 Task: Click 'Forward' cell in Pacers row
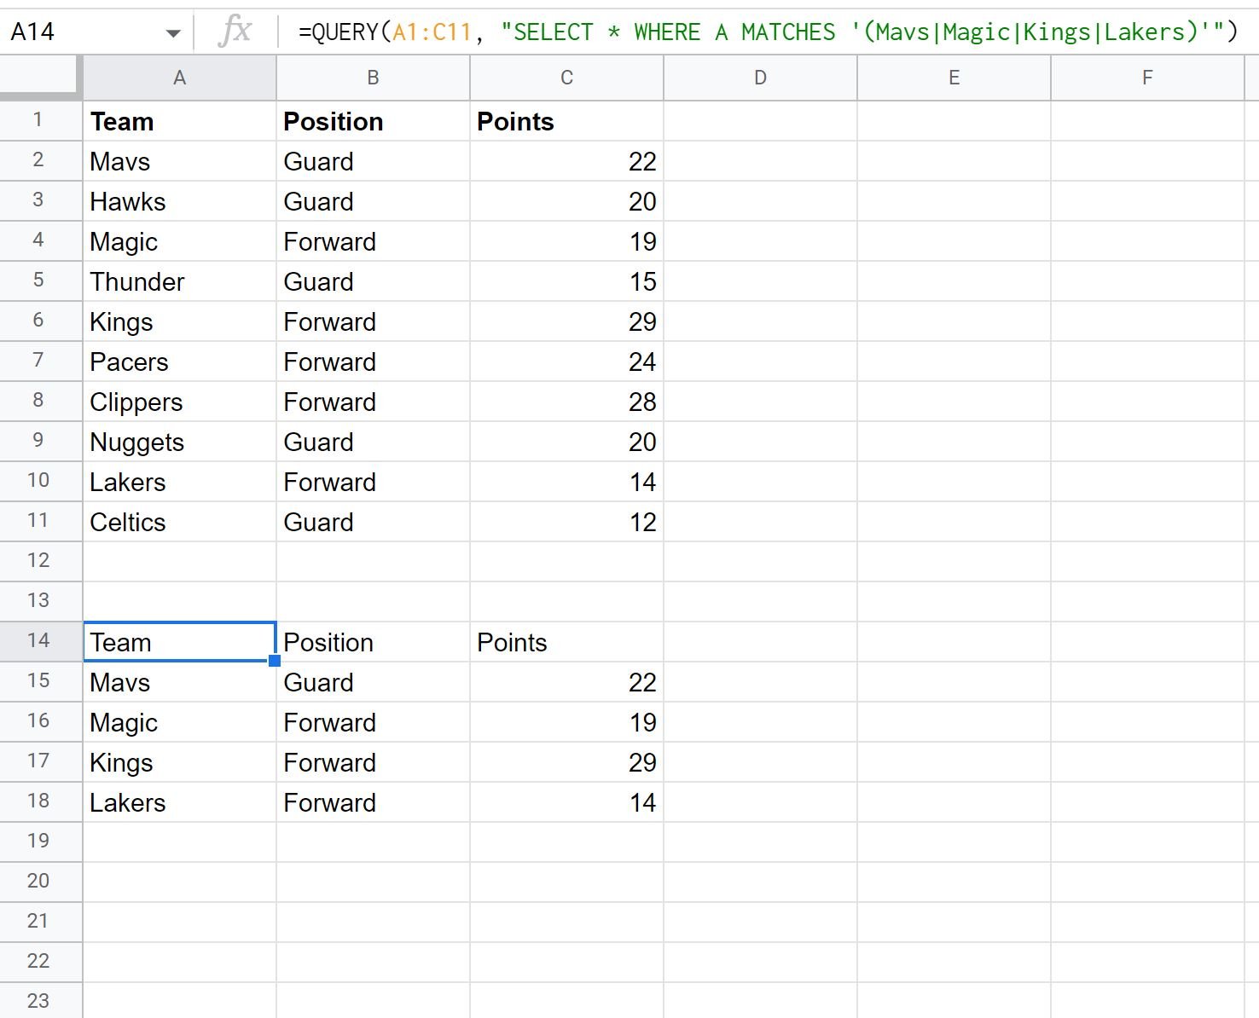[x=373, y=362]
